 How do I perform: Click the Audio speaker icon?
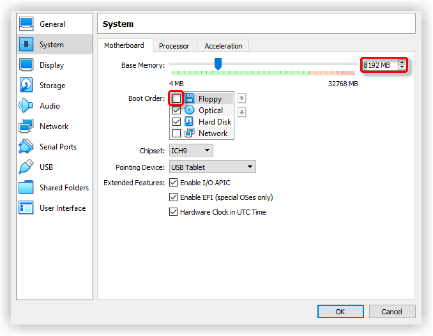[26, 106]
